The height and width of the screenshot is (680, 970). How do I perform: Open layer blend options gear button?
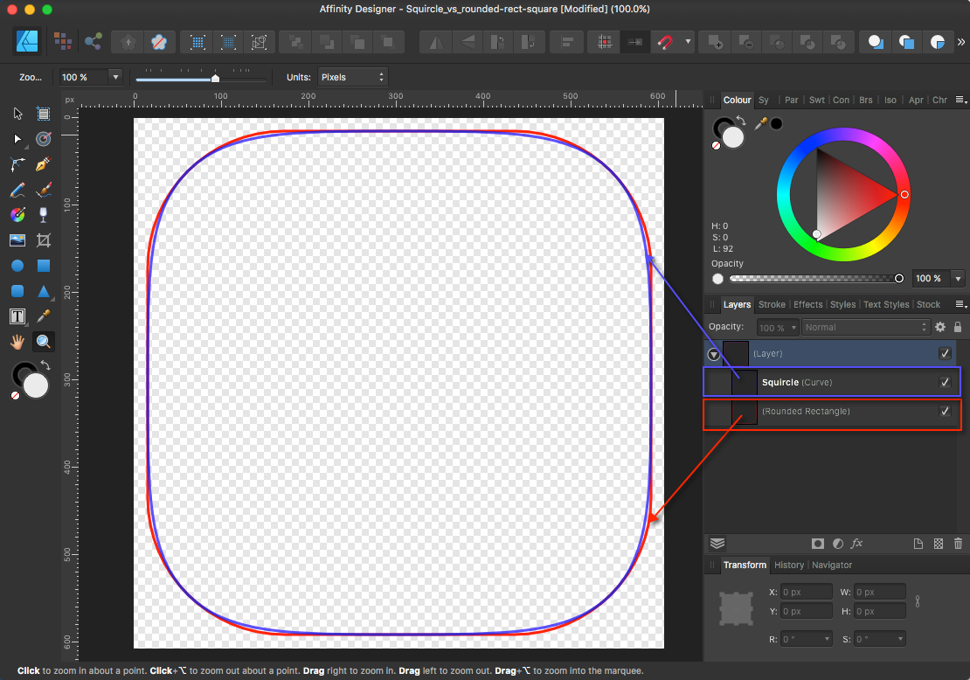[939, 327]
